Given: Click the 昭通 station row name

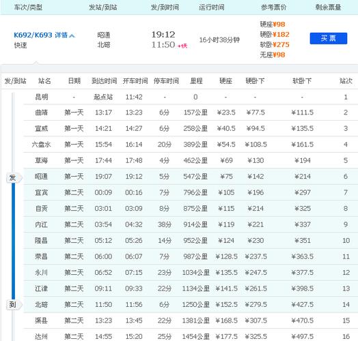Looking at the screenshot, I should (42, 177).
